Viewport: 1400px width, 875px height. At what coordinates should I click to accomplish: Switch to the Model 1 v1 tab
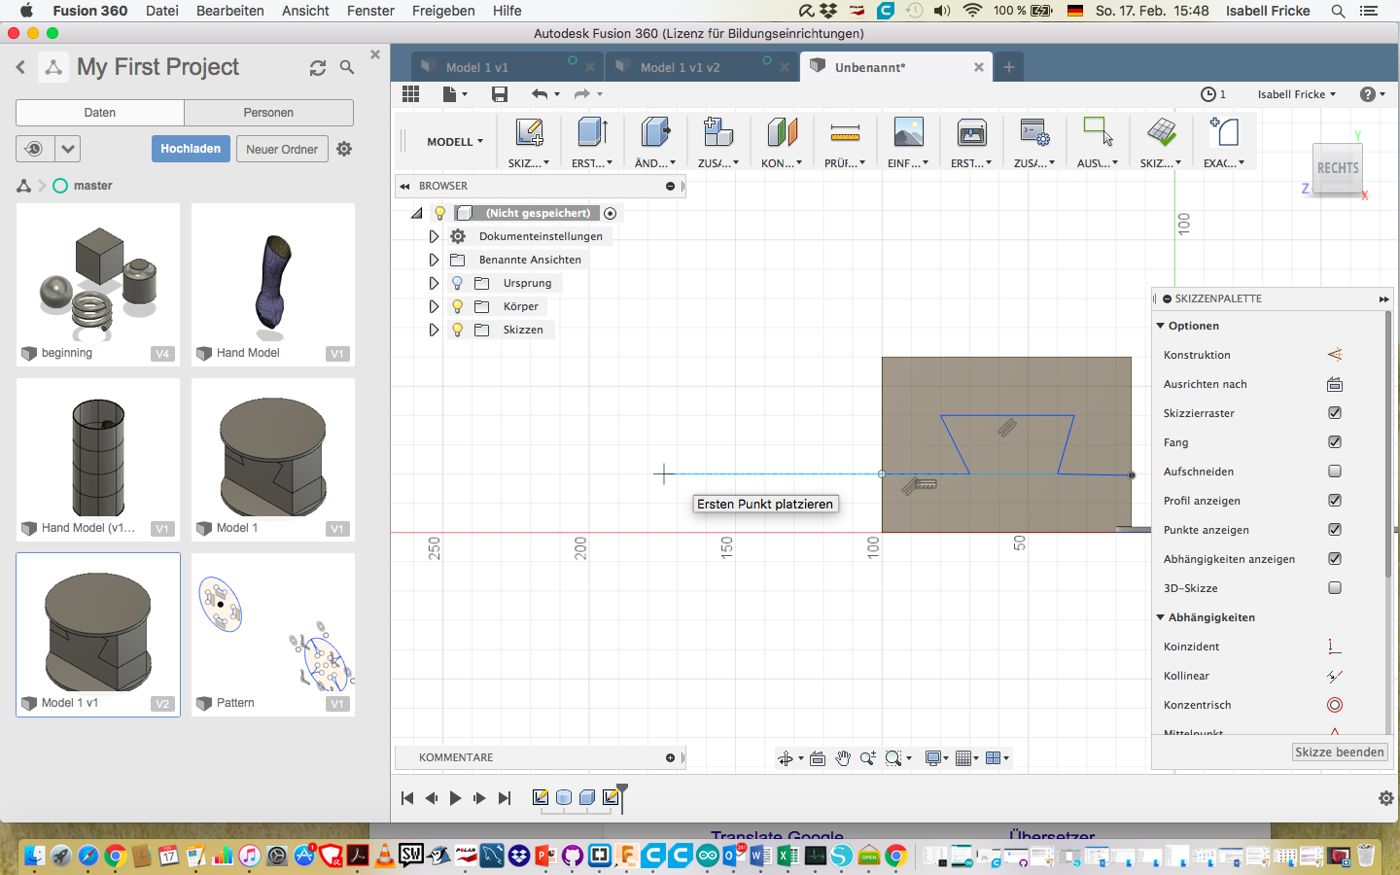click(x=506, y=67)
